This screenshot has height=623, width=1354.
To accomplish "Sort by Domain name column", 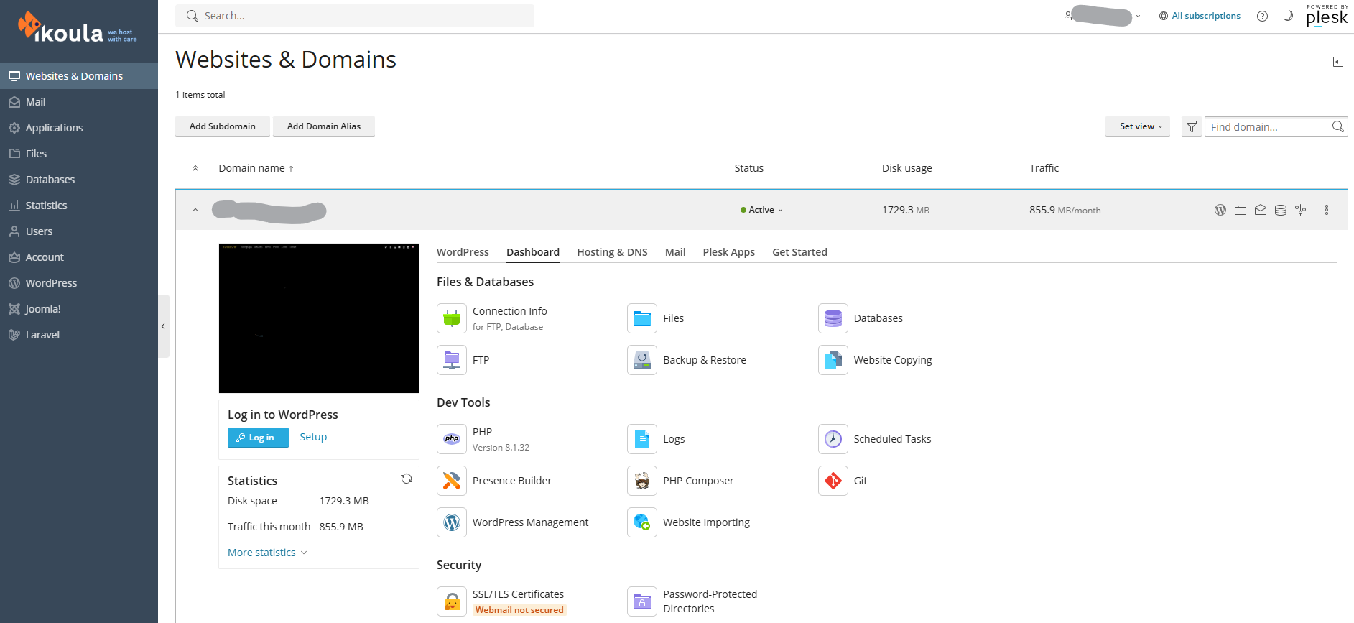I will pos(256,168).
